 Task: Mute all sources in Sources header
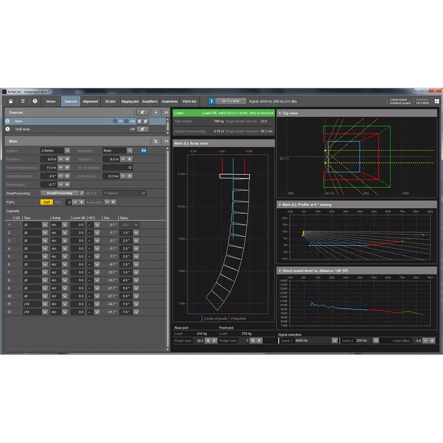click(142, 112)
